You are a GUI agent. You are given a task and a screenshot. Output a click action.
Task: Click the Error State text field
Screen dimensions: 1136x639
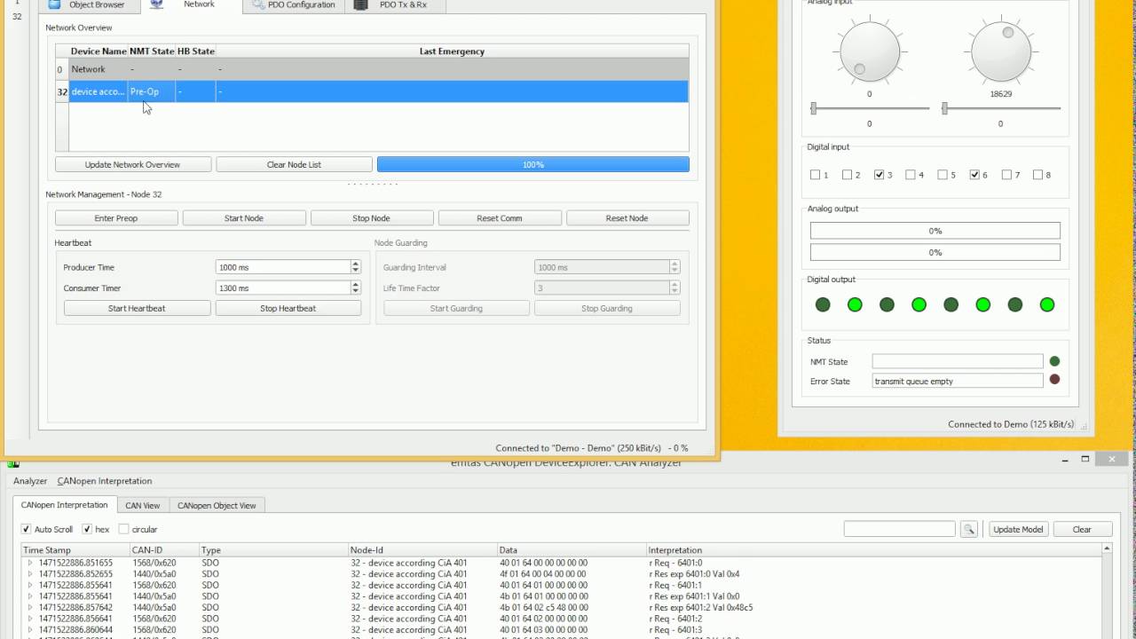tap(958, 381)
